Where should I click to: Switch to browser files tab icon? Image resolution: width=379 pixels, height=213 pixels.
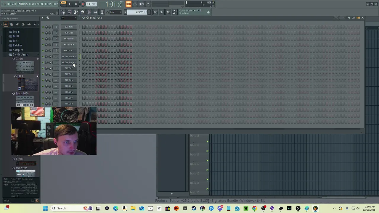click(x=11, y=24)
